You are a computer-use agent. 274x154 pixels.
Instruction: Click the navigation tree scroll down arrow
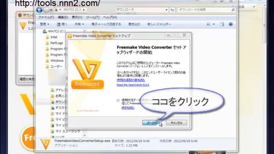pos(85,136)
